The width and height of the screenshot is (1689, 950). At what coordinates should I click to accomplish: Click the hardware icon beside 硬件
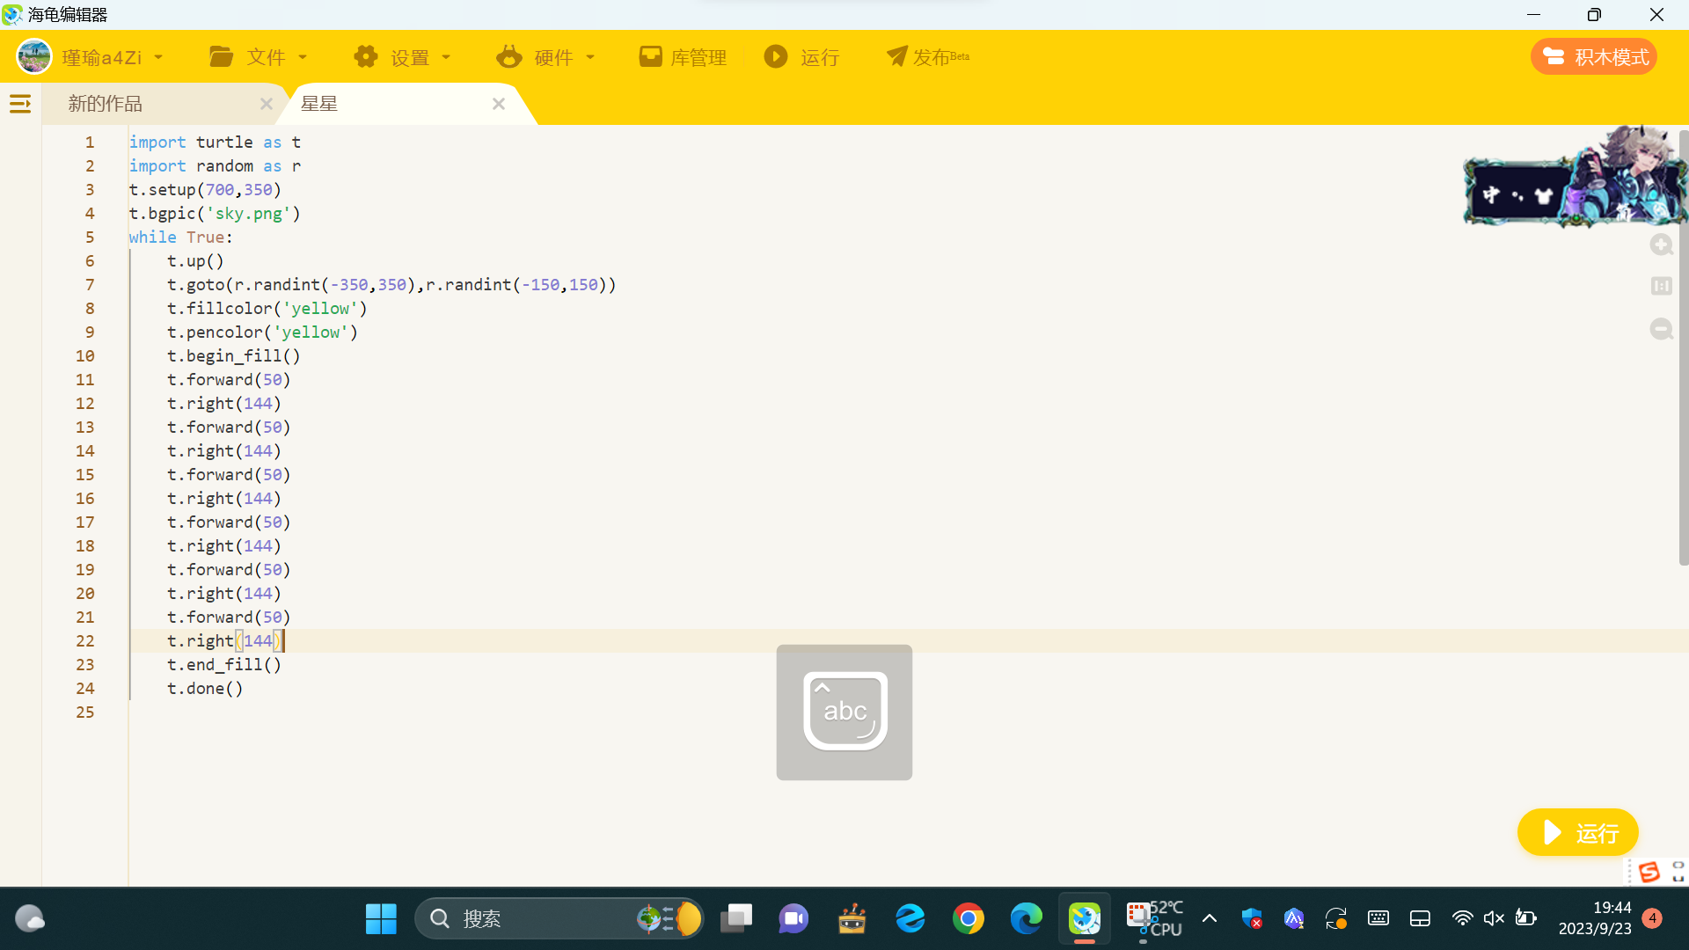pos(509,57)
